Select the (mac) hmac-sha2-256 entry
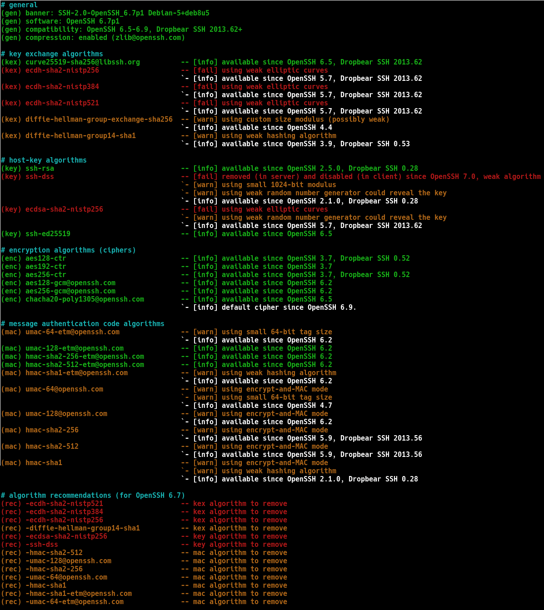 (x=40, y=430)
